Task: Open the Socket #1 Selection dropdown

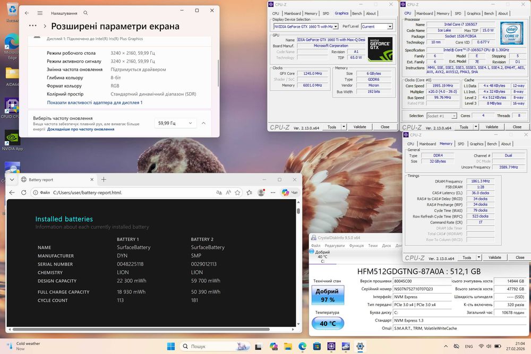Action: click(442, 116)
